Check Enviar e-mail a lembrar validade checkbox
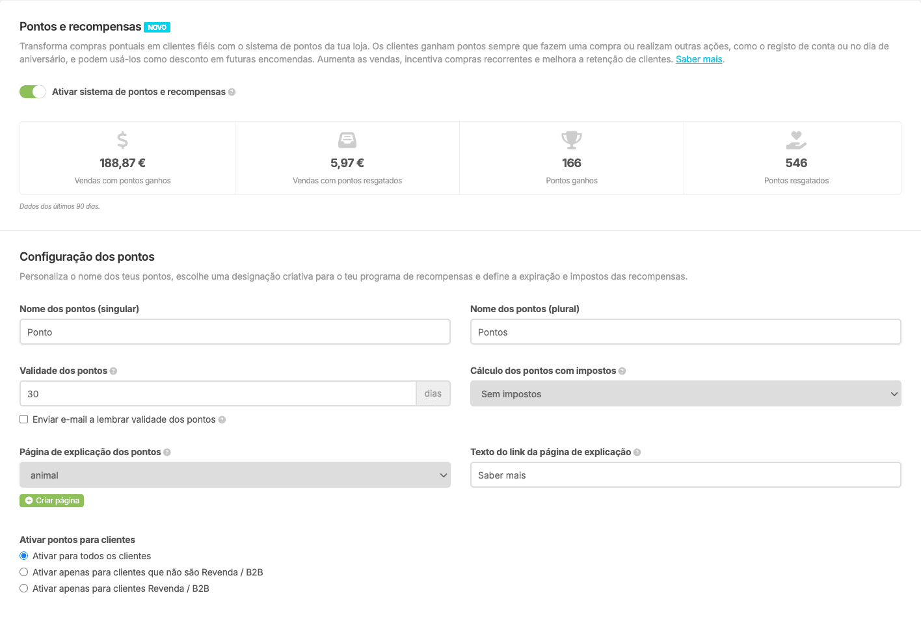Viewport: 921px width, 621px height. [x=24, y=419]
